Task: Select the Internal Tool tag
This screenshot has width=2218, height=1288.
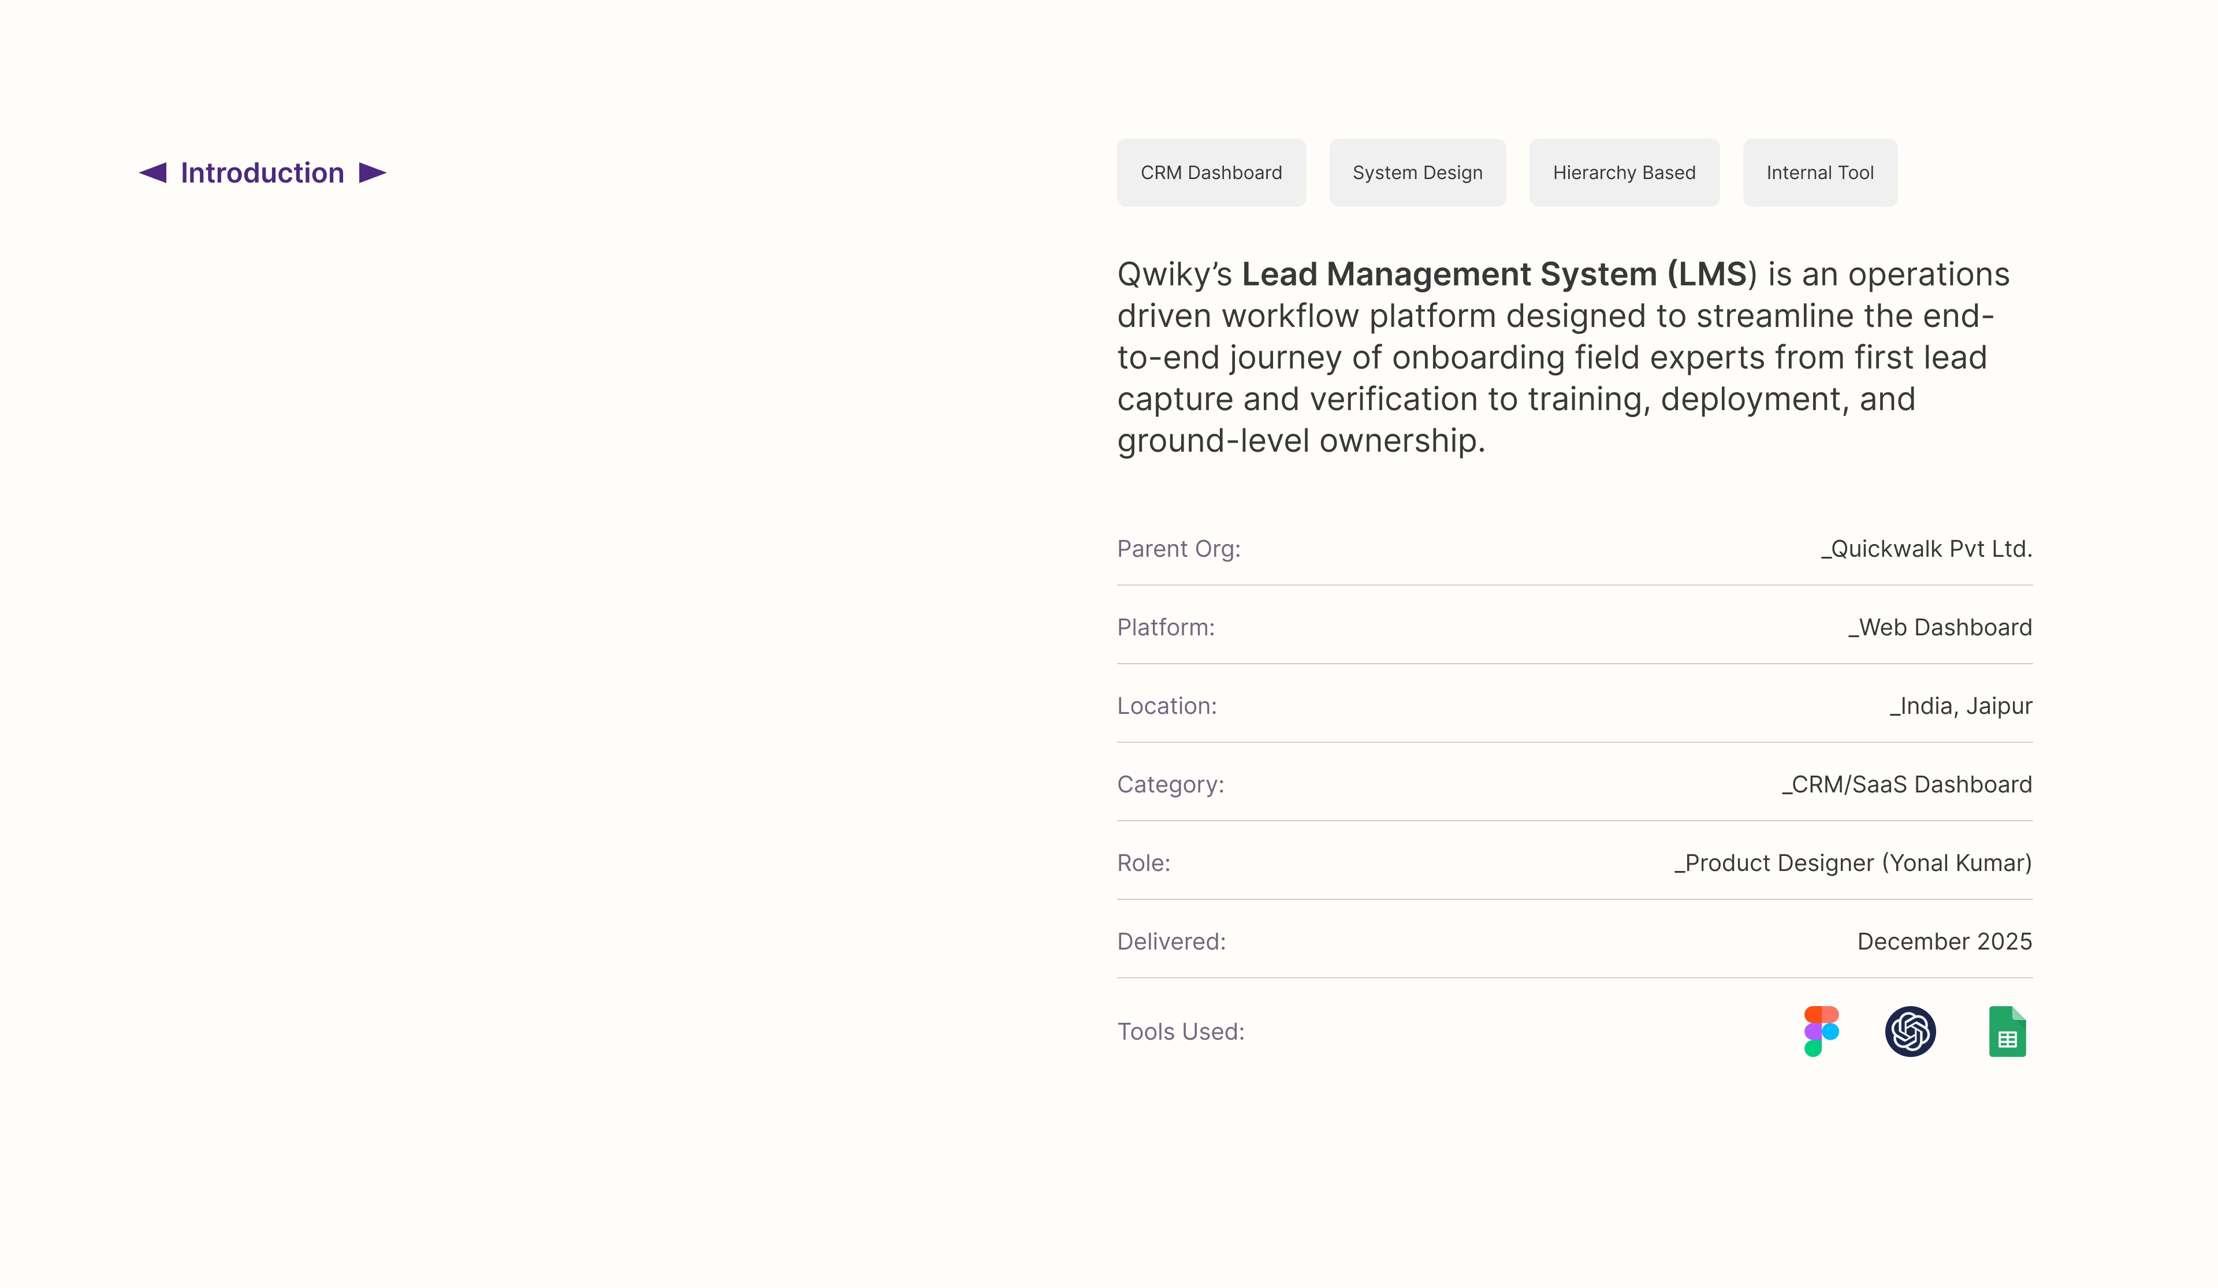Action: (1819, 173)
